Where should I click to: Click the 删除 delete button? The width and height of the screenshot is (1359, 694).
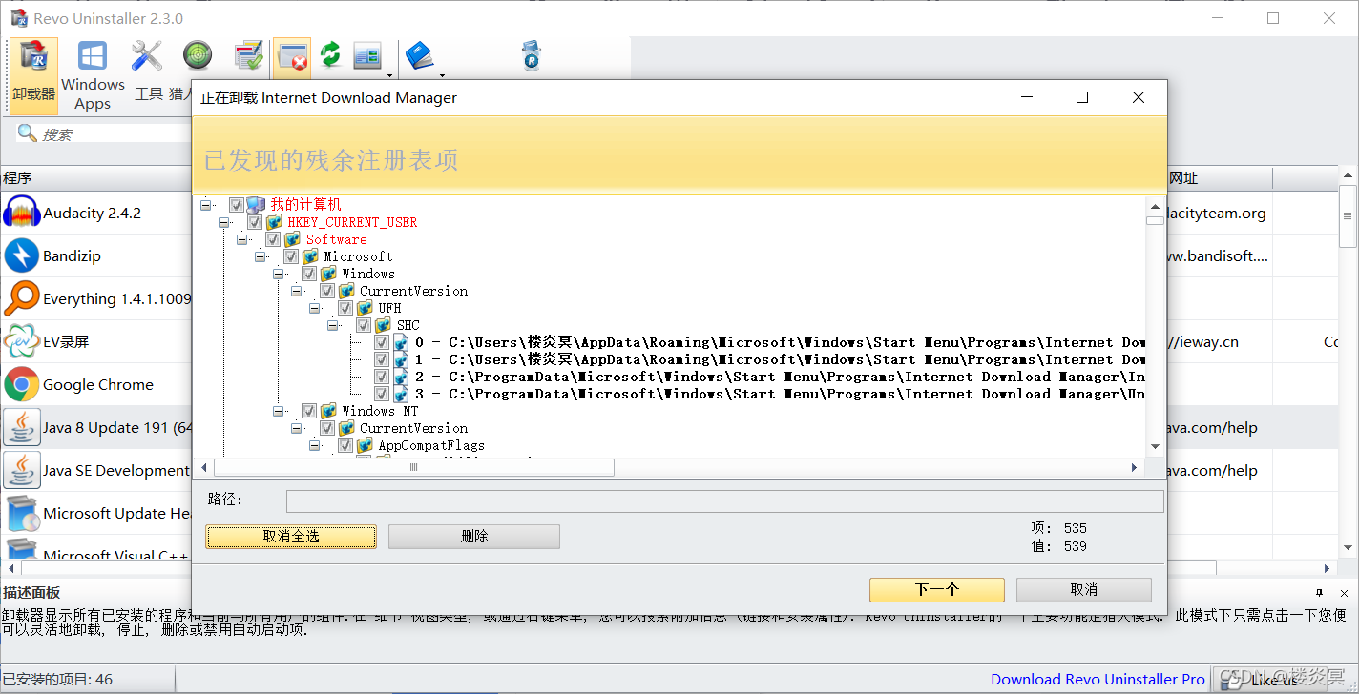(x=474, y=537)
